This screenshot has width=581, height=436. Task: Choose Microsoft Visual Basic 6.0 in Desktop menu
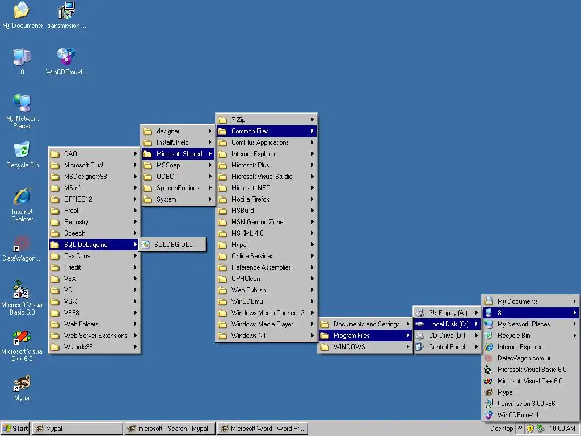click(531, 370)
